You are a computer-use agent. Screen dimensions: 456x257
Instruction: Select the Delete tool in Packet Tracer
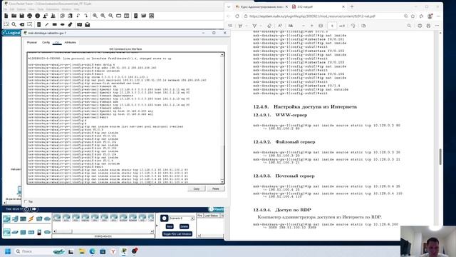[22, 25]
